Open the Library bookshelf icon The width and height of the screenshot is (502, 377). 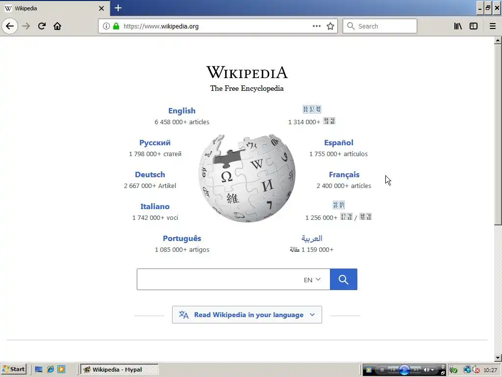click(458, 26)
